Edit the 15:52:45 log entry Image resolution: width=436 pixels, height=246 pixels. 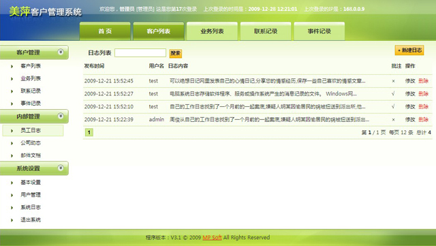coord(410,81)
